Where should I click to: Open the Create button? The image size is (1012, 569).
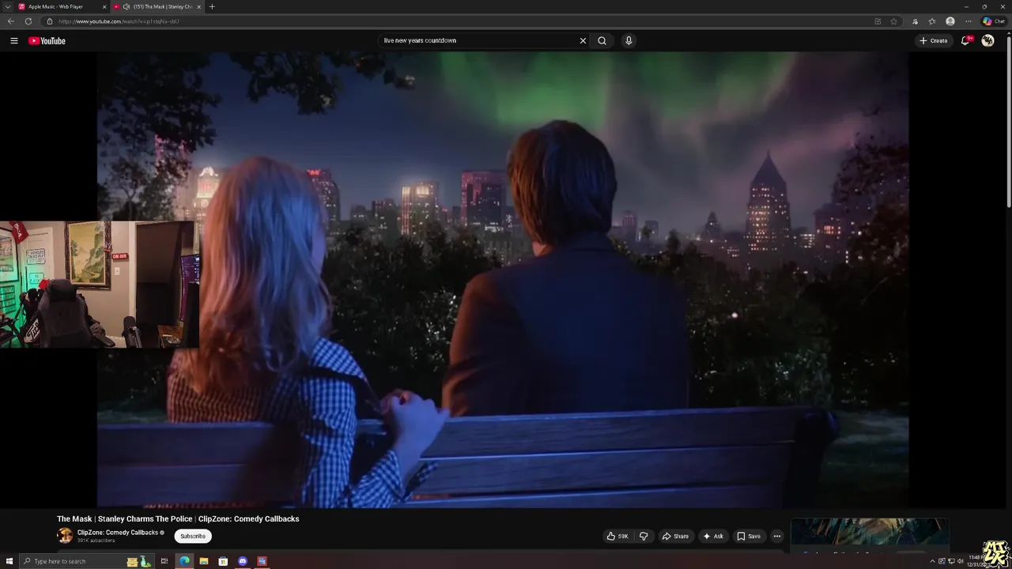pyautogui.click(x=933, y=40)
